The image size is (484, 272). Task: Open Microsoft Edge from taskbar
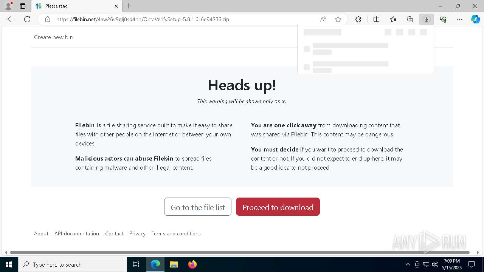point(155,264)
